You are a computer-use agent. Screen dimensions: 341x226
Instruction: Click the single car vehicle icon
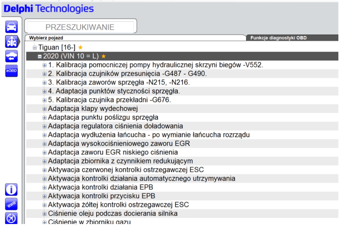pyautogui.click(x=12, y=27)
